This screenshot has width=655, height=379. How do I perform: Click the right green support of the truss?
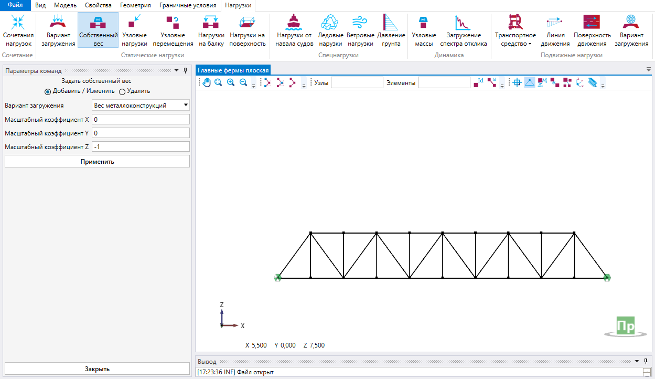point(607,278)
